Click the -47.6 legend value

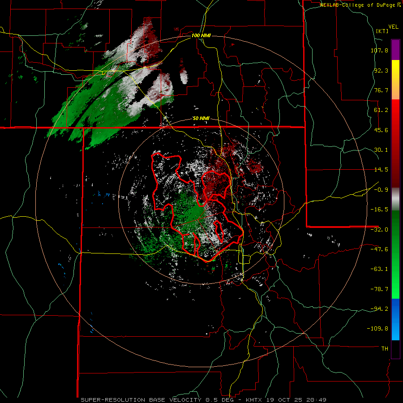coord(379,249)
